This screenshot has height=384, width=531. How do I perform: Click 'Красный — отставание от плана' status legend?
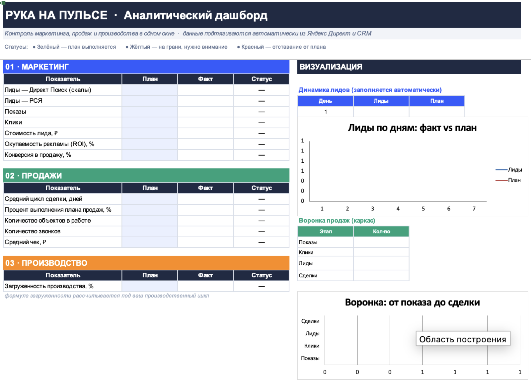281,47
